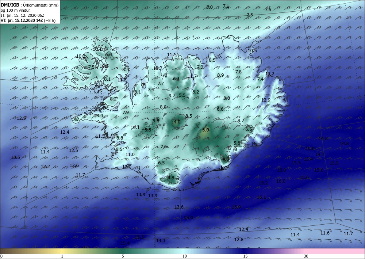Screen dimensions: 365x259
Task: Click the 14.3 value near the bottom
Action: 161,241
